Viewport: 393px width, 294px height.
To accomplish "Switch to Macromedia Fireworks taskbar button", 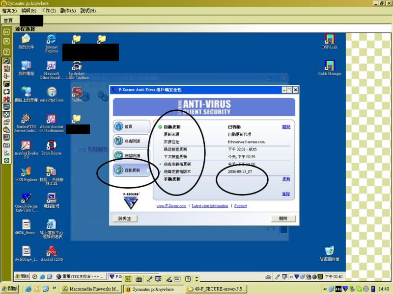I will tap(91, 289).
